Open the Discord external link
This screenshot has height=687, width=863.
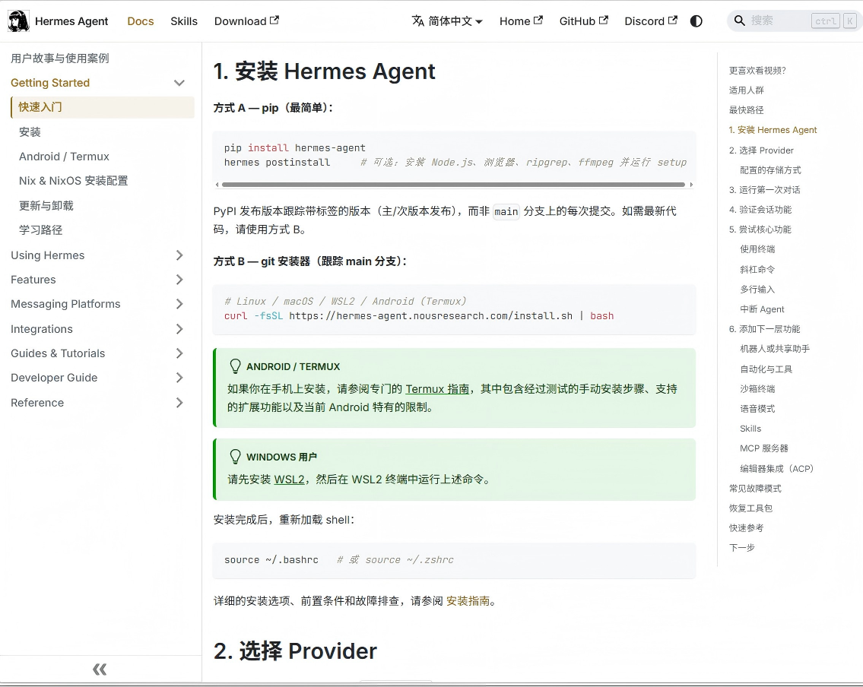click(x=651, y=21)
